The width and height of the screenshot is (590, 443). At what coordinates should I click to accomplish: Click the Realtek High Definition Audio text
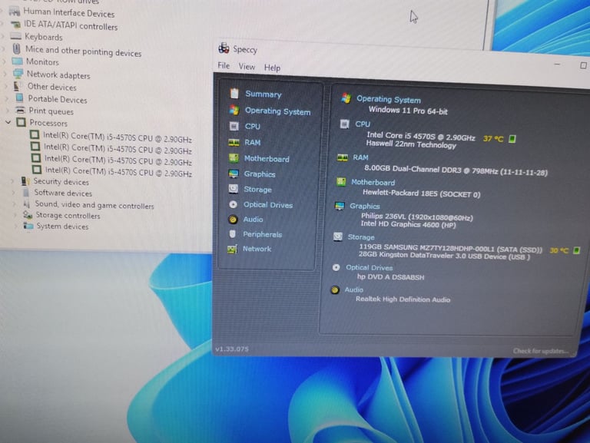[x=403, y=299]
